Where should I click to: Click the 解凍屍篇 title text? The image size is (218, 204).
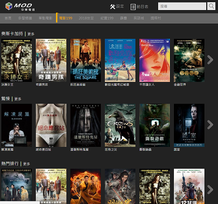pyautogui.click(x=7, y=150)
